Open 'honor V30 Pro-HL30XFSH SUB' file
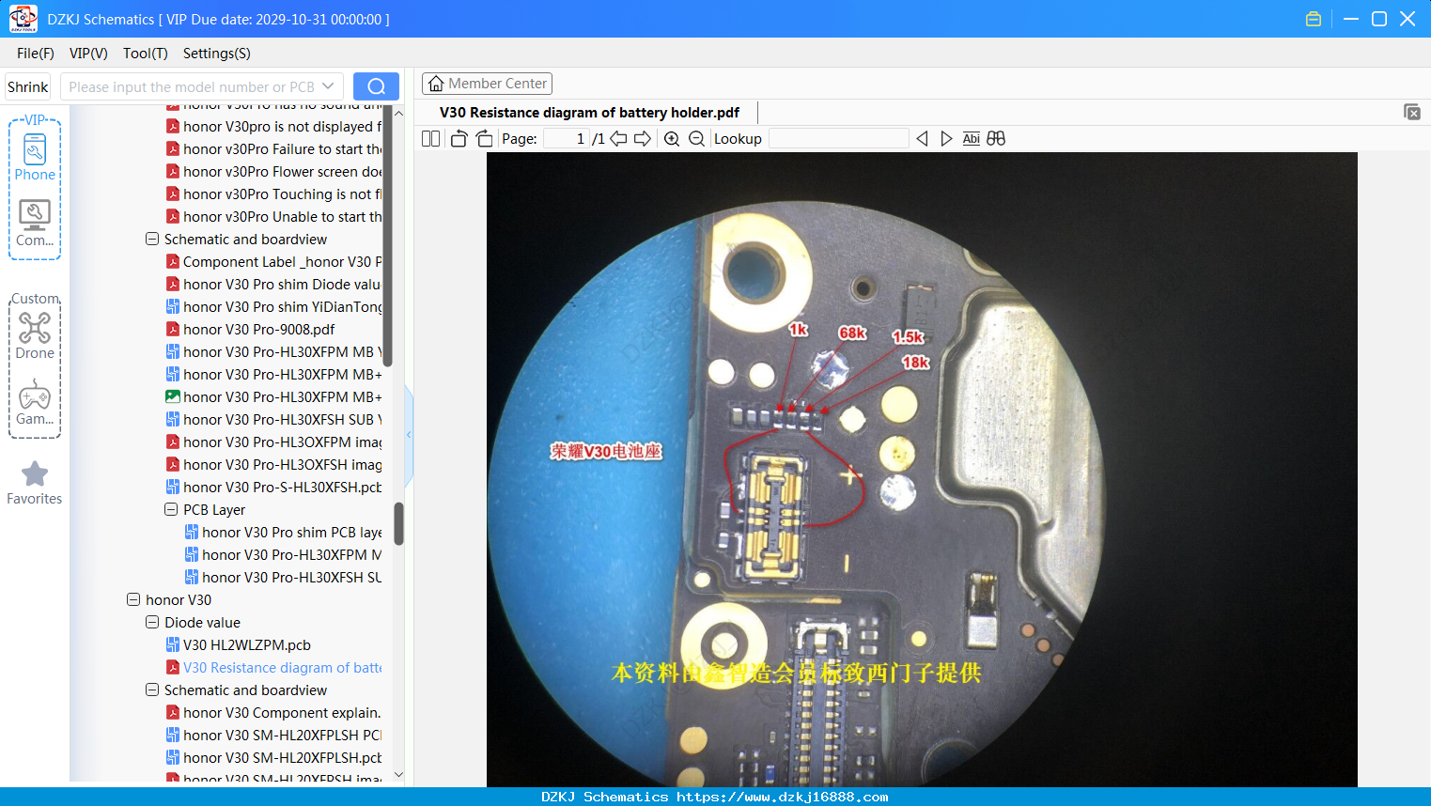 click(x=283, y=420)
